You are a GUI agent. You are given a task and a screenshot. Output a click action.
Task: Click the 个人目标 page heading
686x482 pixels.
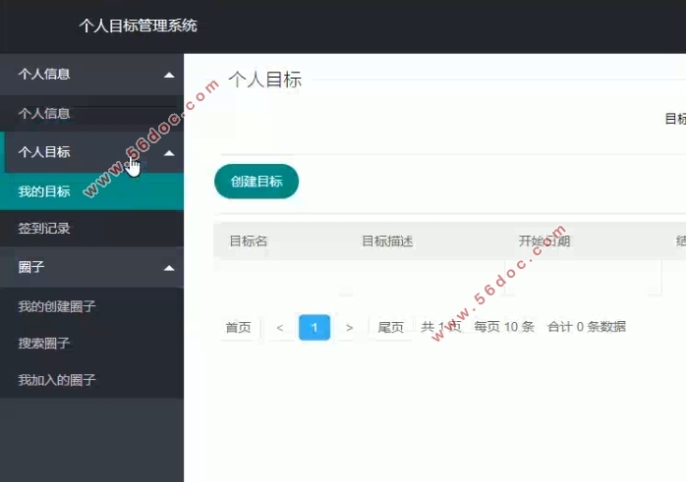click(265, 80)
